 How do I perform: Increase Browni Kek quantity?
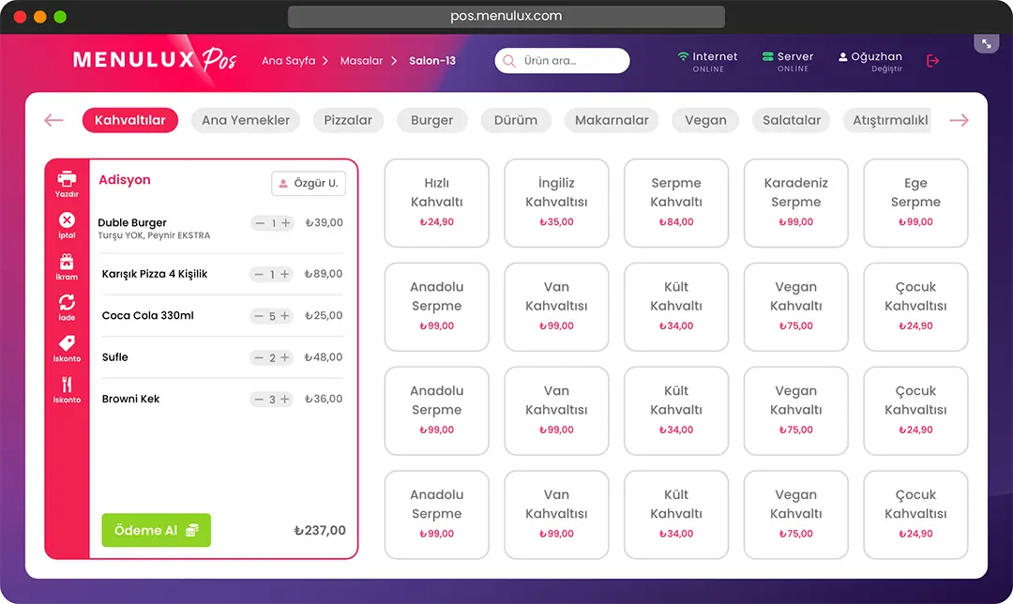pos(284,400)
